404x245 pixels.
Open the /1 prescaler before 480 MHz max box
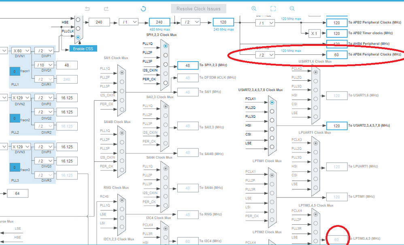(x=129, y=22)
